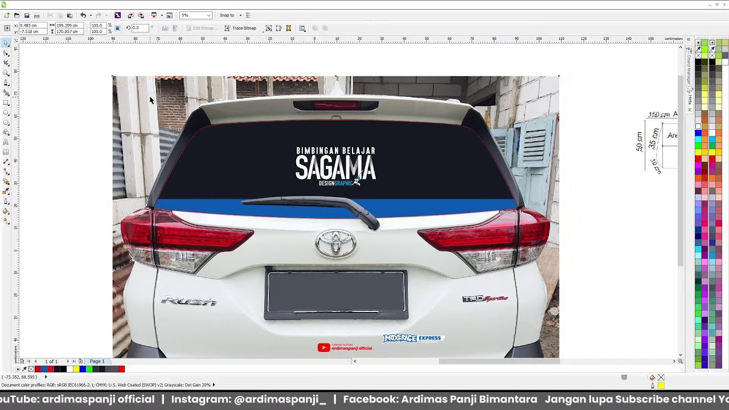The height and width of the screenshot is (410, 729).
Task: Select the Interactive Fill tool
Action: 6,211
